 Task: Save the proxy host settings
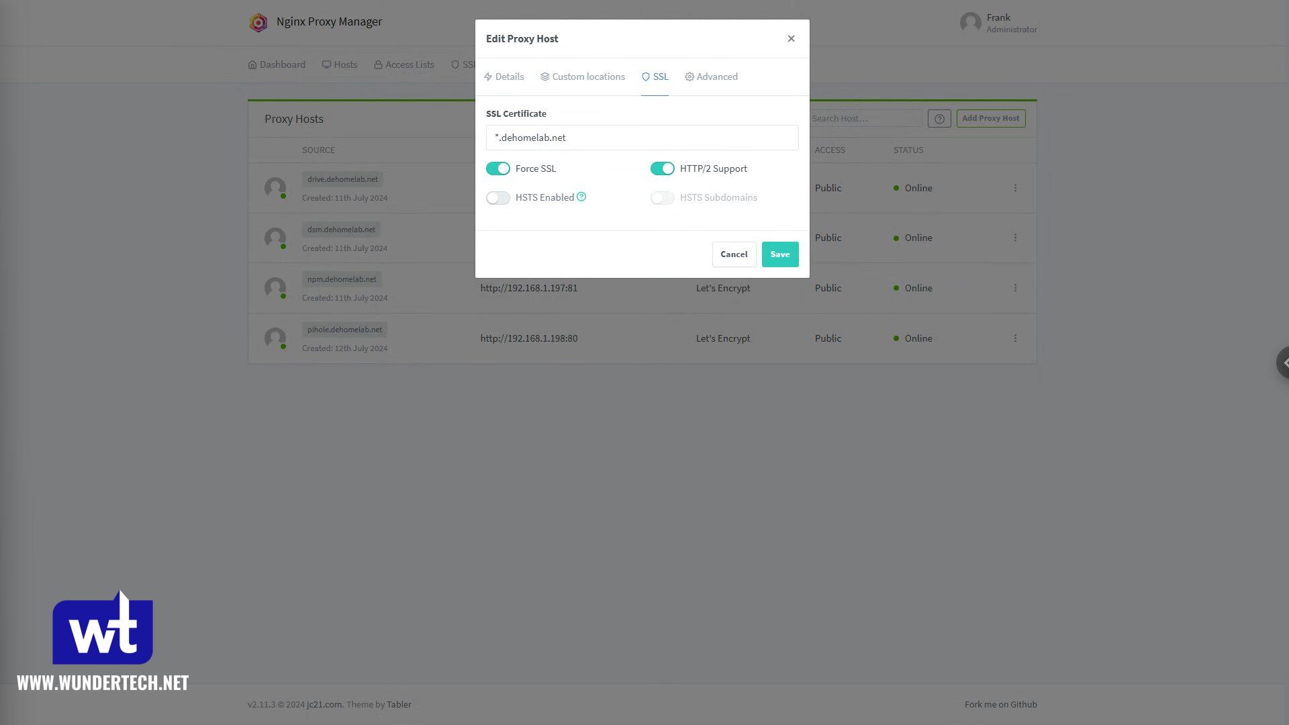click(779, 254)
